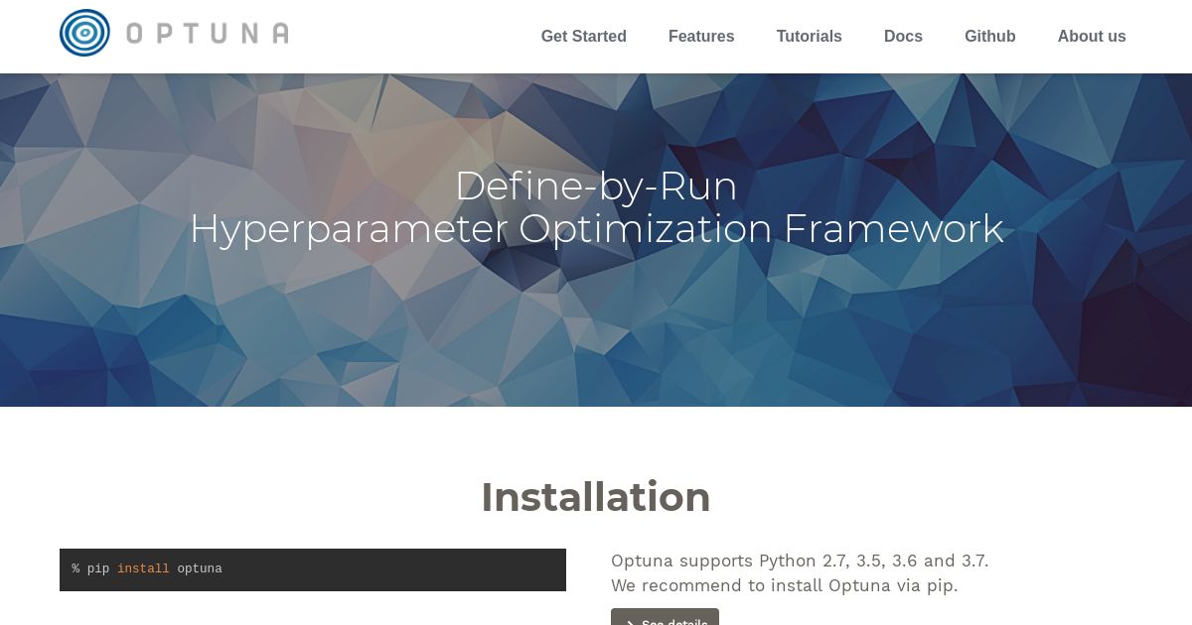Go to the Features section link

click(x=701, y=37)
